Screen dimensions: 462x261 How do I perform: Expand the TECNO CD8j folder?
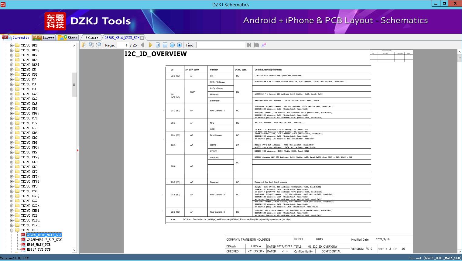click(12, 147)
